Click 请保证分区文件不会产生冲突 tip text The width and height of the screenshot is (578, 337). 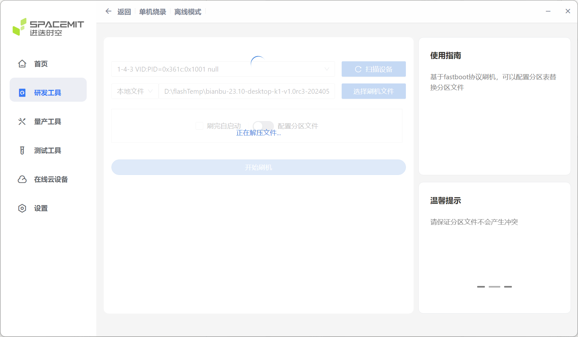(x=474, y=222)
